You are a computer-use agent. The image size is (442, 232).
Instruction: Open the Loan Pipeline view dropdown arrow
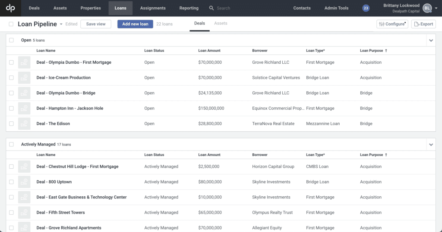tap(61, 25)
